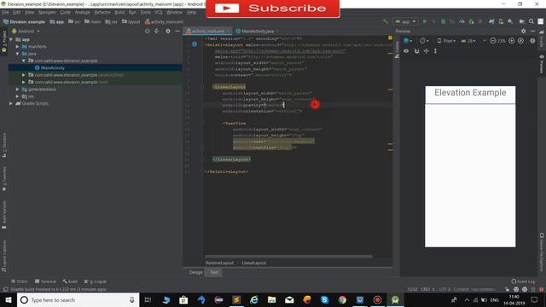Zoom in the layout preview
Image resolution: width=546 pixels, height=307 pixels.
pos(512,41)
